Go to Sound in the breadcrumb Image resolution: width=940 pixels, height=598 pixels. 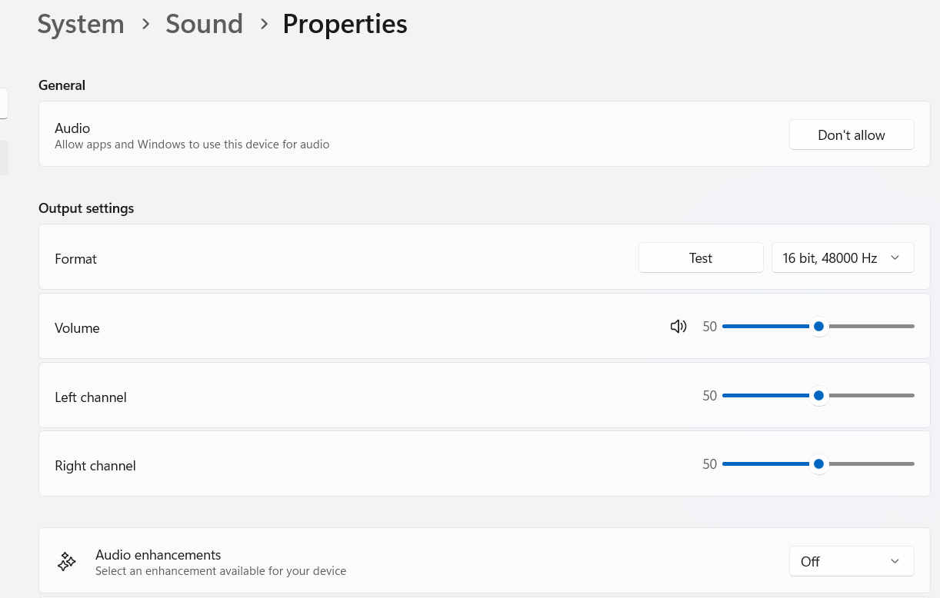point(204,24)
